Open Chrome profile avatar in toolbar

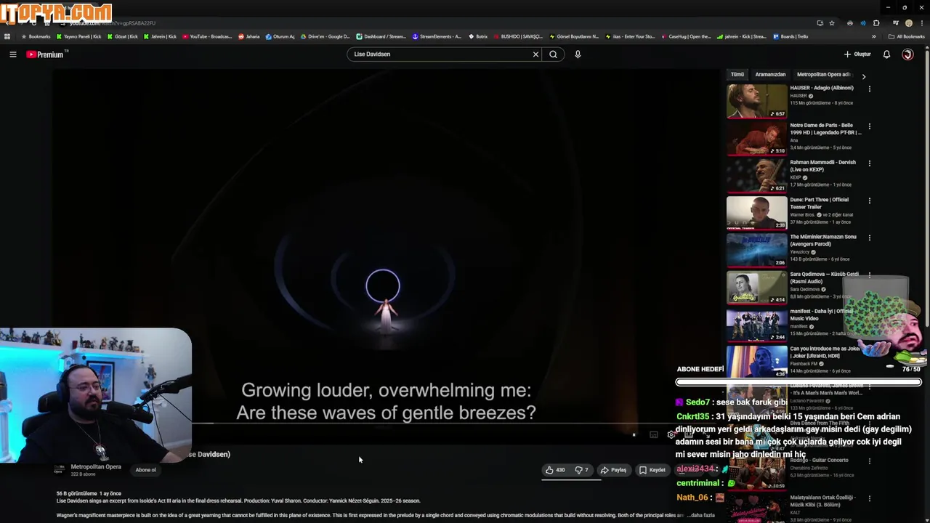(x=908, y=23)
